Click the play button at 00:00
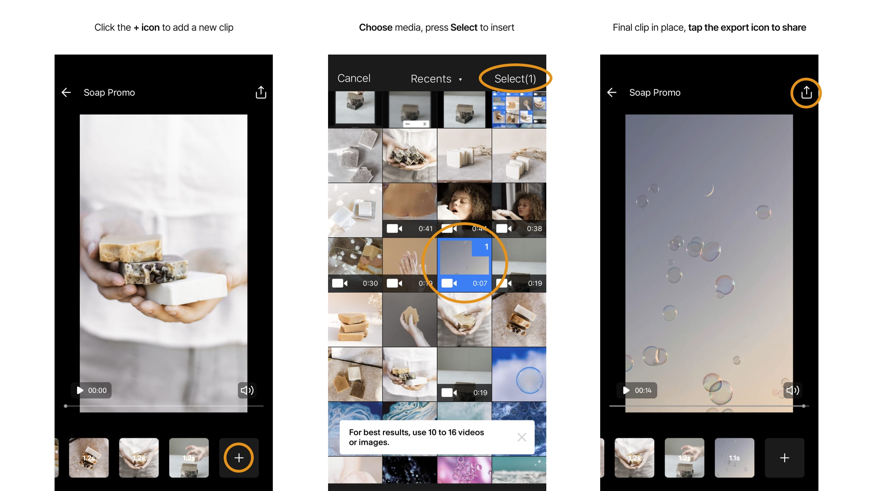The image size is (873, 491). point(79,390)
